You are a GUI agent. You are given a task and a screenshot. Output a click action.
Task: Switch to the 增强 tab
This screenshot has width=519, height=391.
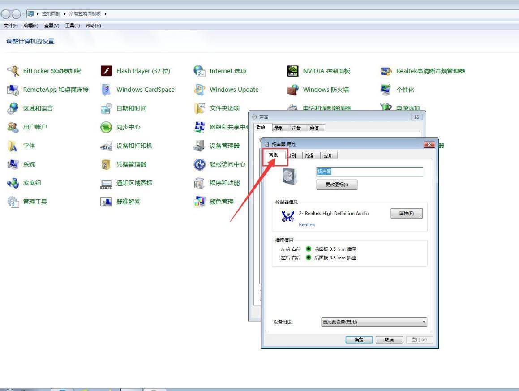pyautogui.click(x=309, y=155)
